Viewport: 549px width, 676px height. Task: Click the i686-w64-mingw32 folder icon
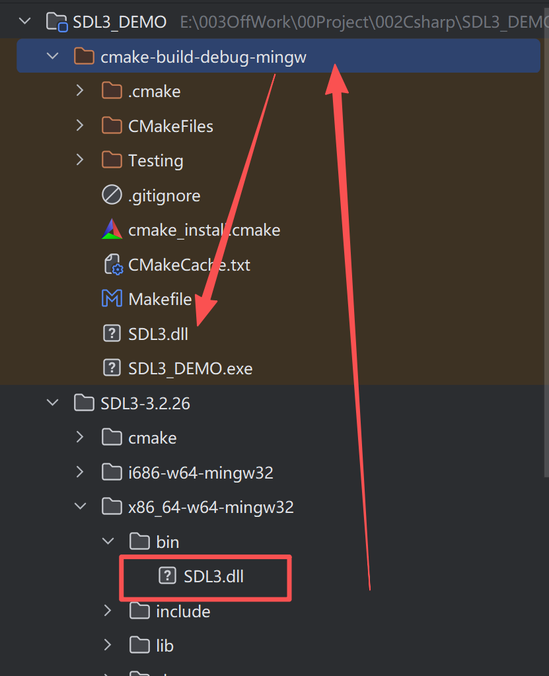coord(112,472)
